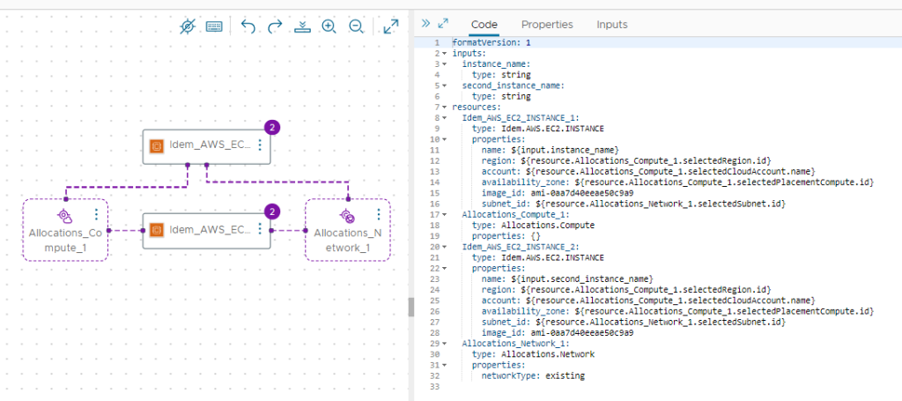This screenshot has height=401, width=902.
Task: Expand the canvas to full view
Action: (x=392, y=26)
